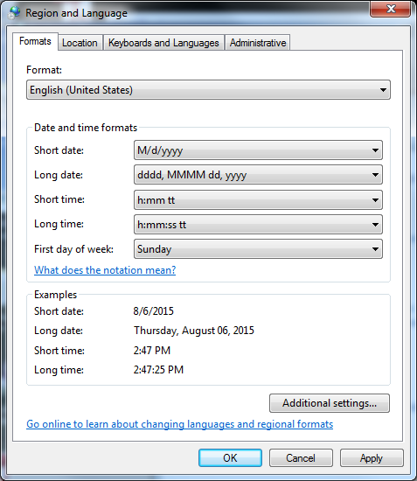Screen dimensions: 417x481
Task: Open the Short time format dropdown
Action: pyautogui.click(x=258, y=200)
